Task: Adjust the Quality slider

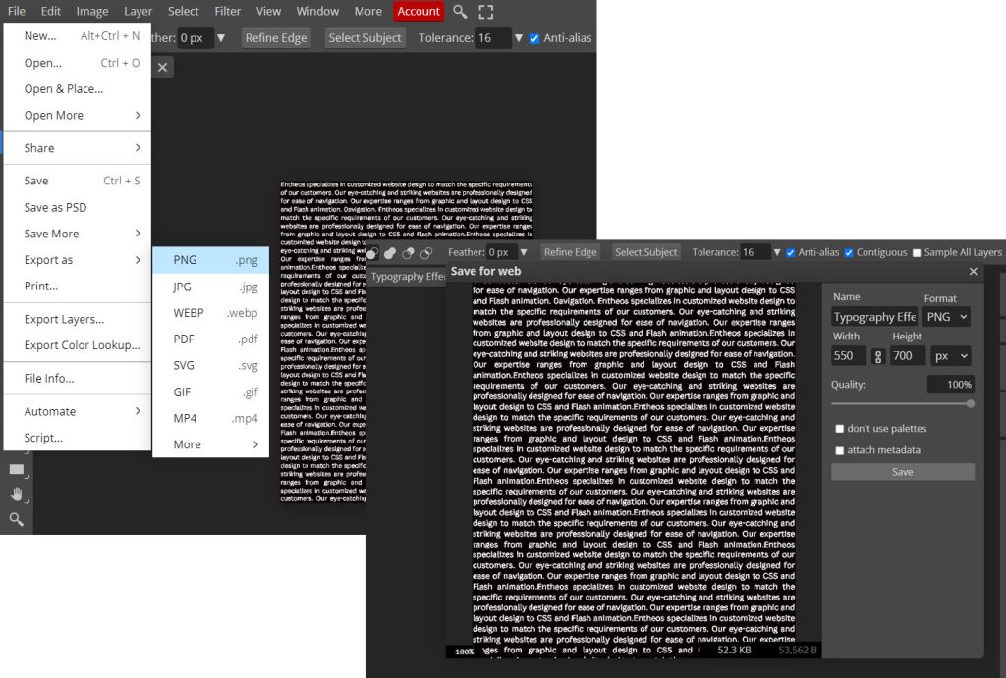Action: coord(970,403)
